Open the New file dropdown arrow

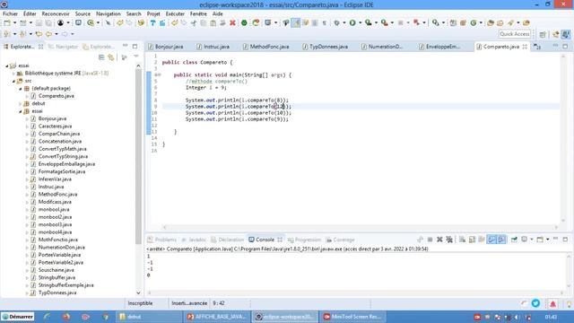click(14, 22)
